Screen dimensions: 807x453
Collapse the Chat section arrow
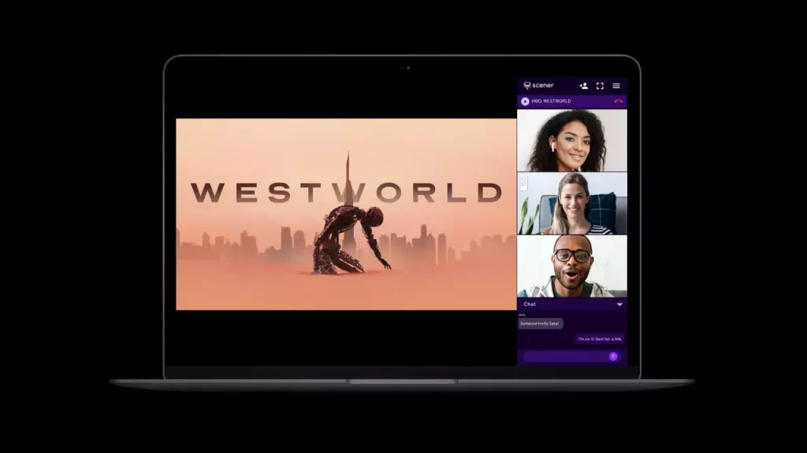tap(619, 304)
